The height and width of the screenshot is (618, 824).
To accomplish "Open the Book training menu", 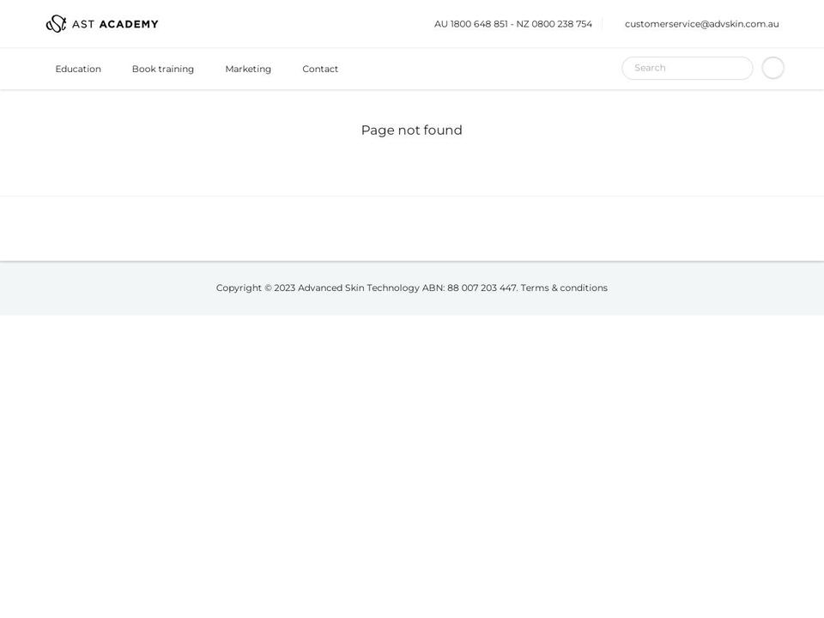I will click(x=163, y=69).
